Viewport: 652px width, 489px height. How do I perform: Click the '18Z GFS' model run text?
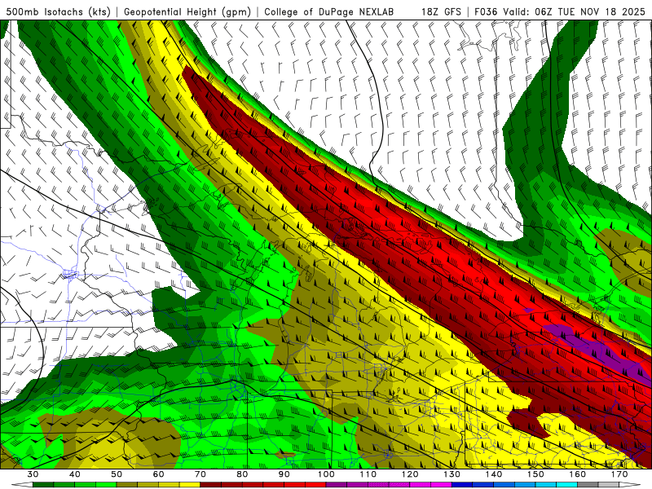(441, 12)
